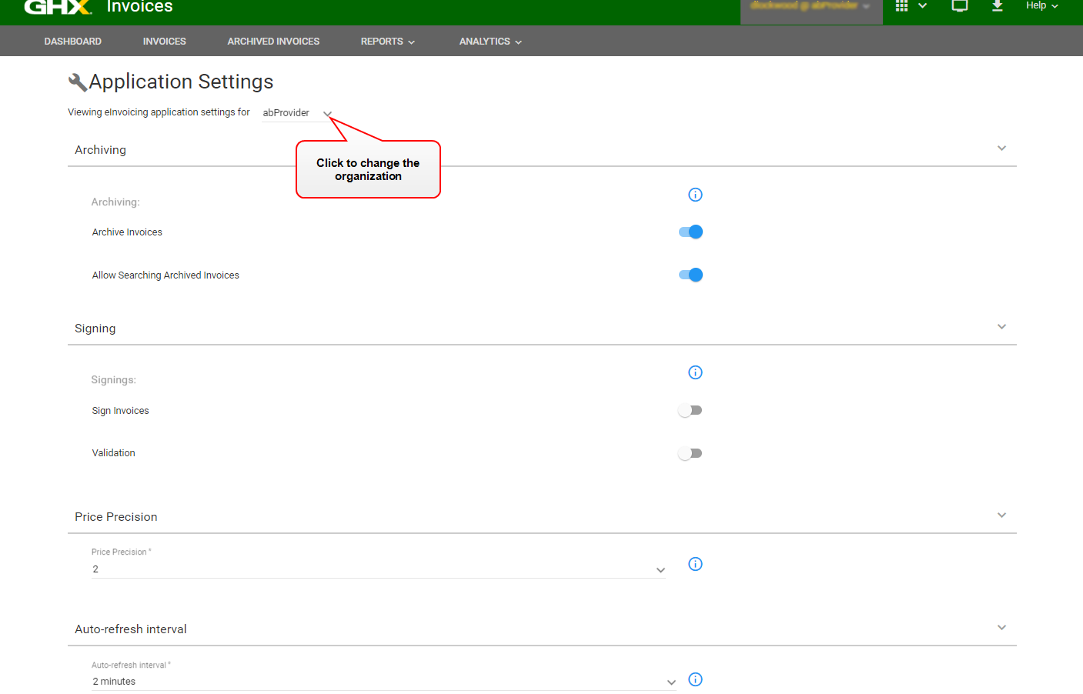Click the info icon beside Archiving settings

click(695, 195)
